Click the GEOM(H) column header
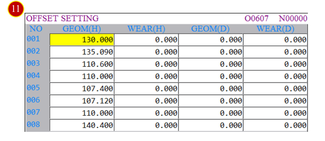The height and width of the screenshot is (141, 325). click(x=82, y=29)
